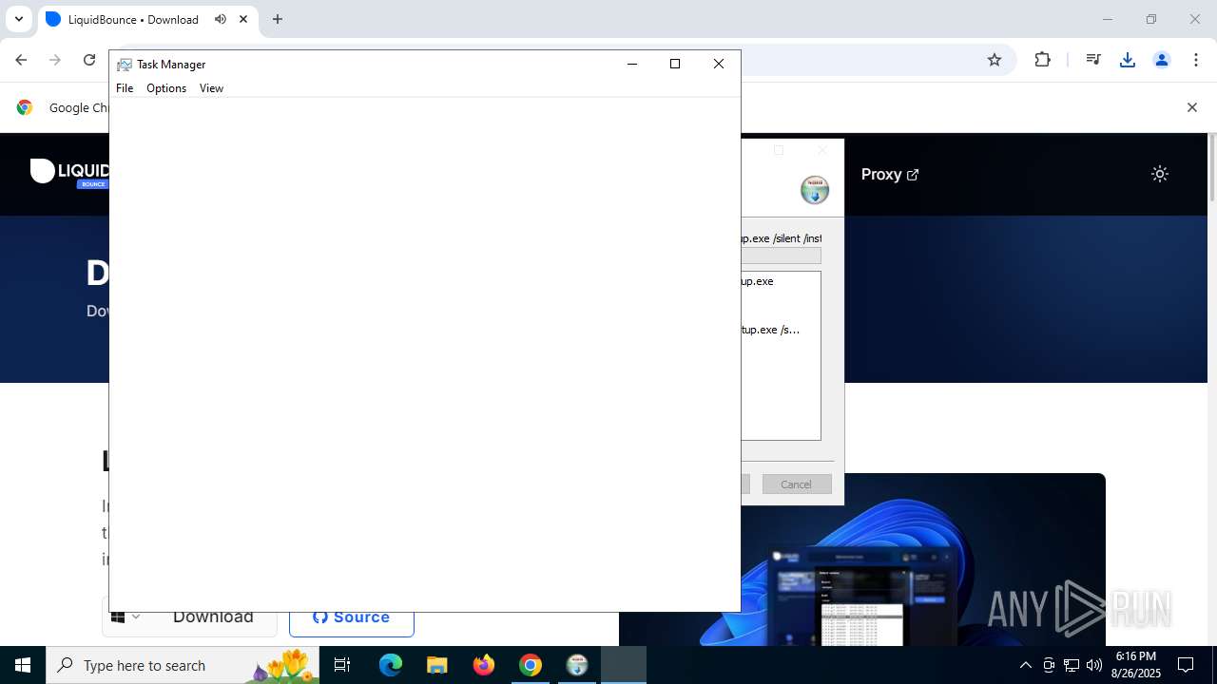This screenshot has height=684, width=1217.
Task: Click the LiquidBounce launcher preview image
Action: point(861,560)
